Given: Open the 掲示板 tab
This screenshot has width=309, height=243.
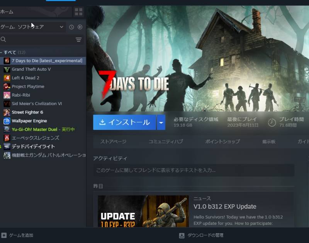Looking at the screenshot, I should pos(269,141).
